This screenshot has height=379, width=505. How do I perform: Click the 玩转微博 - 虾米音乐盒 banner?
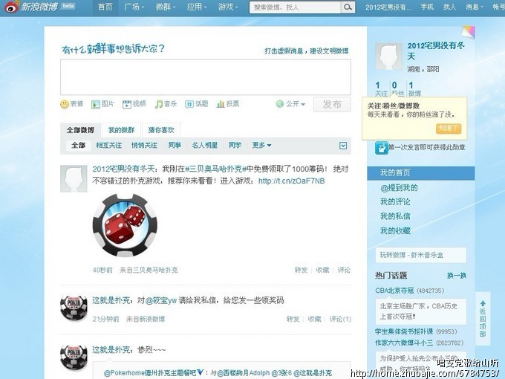pos(421,255)
